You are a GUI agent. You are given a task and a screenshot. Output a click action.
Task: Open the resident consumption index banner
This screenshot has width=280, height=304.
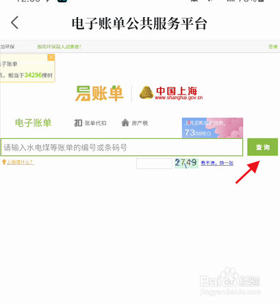coord(212,128)
